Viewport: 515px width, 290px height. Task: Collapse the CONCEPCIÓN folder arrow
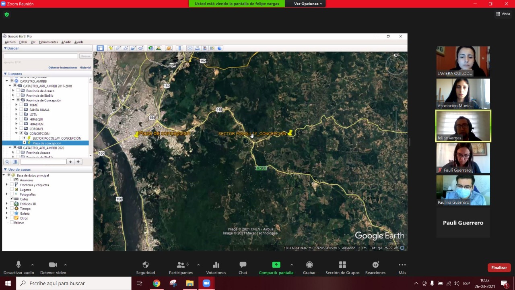click(x=16, y=134)
